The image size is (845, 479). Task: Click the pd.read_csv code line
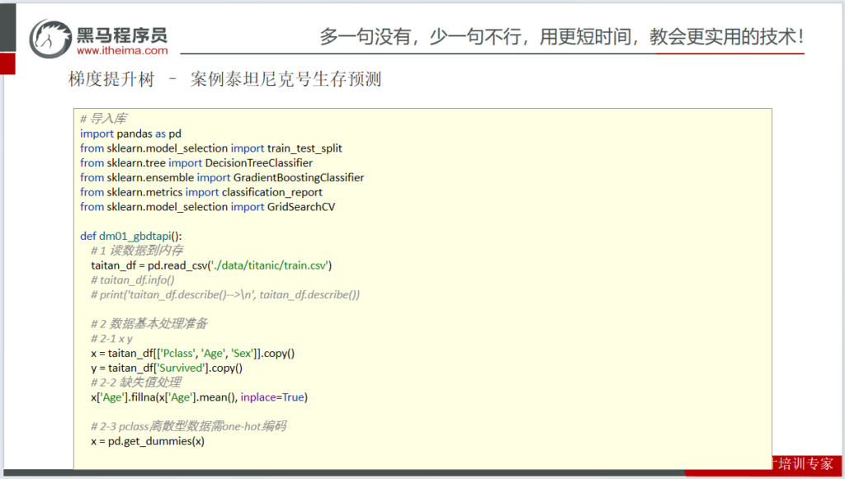tap(211, 265)
